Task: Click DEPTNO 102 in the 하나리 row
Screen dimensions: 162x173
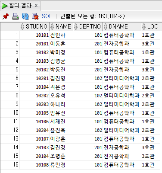Action: [88, 104]
